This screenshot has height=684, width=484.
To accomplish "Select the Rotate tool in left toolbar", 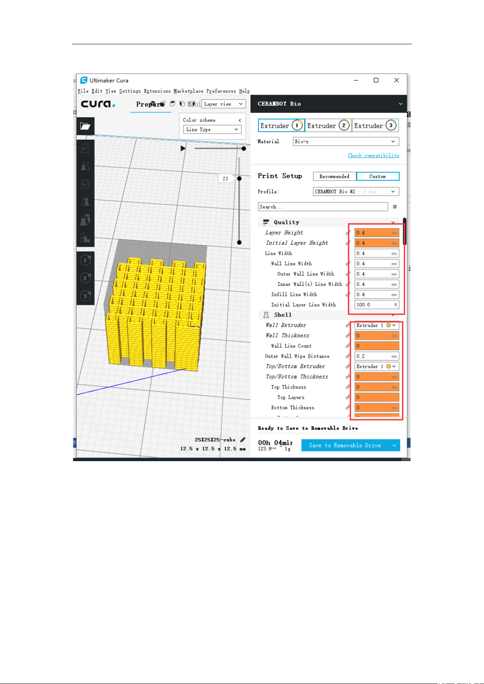I will [85, 184].
